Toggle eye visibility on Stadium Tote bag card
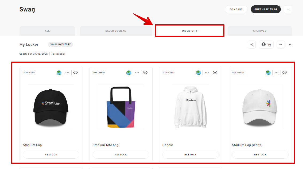 click(x=145, y=73)
